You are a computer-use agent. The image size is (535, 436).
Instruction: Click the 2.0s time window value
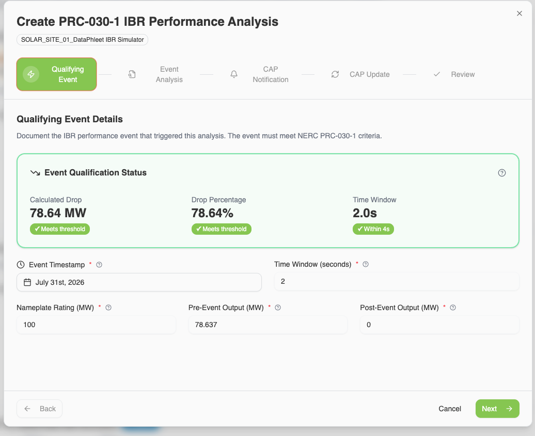tap(365, 213)
